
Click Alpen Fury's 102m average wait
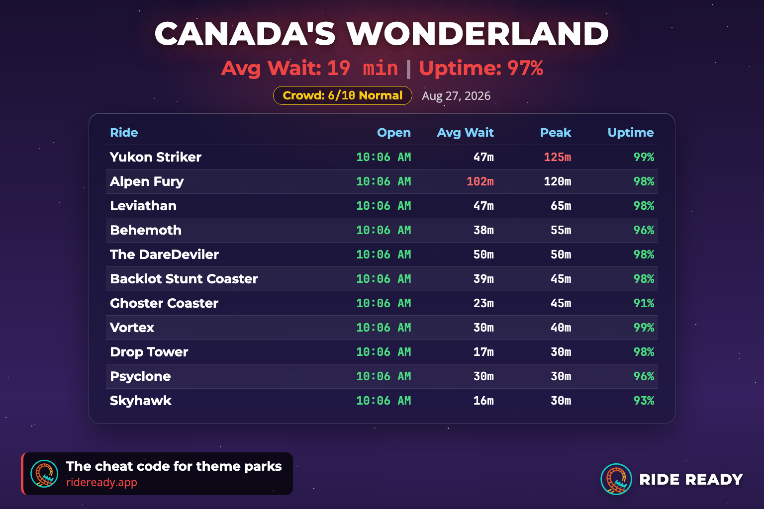pyautogui.click(x=480, y=181)
